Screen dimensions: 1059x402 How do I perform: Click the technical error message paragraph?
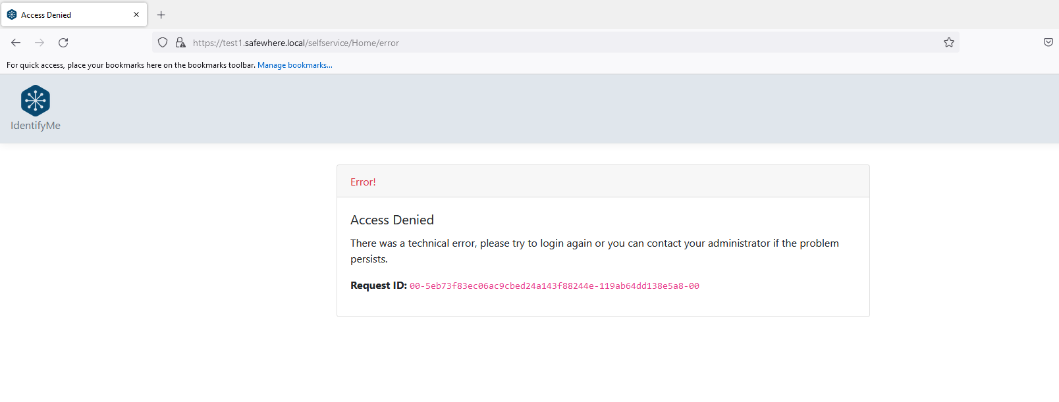tap(594, 243)
